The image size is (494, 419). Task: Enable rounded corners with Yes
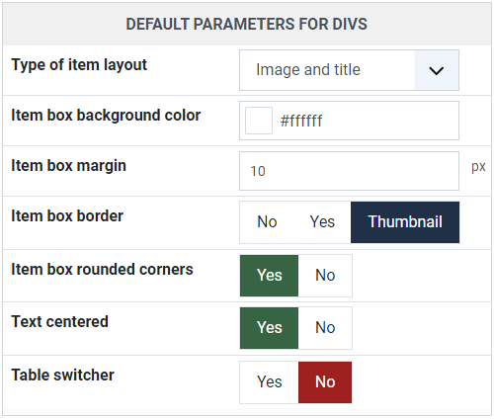click(x=270, y=276)
